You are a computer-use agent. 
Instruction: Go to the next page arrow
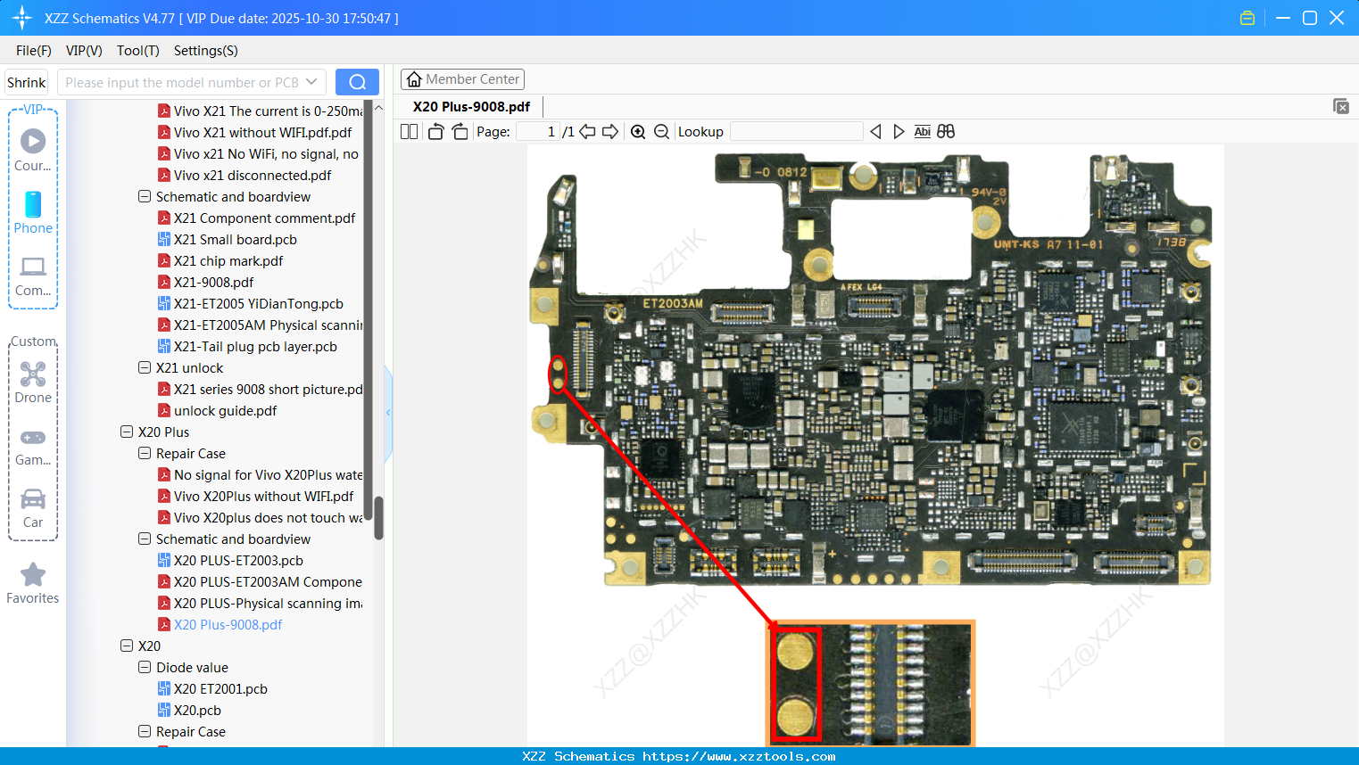click(x=610, y=132)
